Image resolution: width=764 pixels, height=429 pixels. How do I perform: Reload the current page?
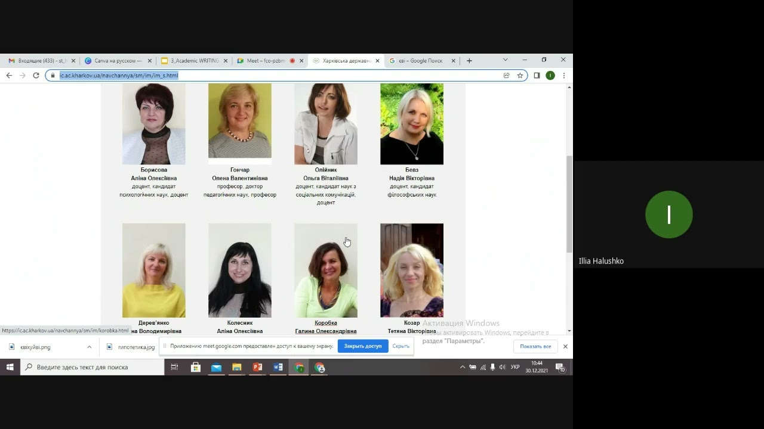point(36,76)
